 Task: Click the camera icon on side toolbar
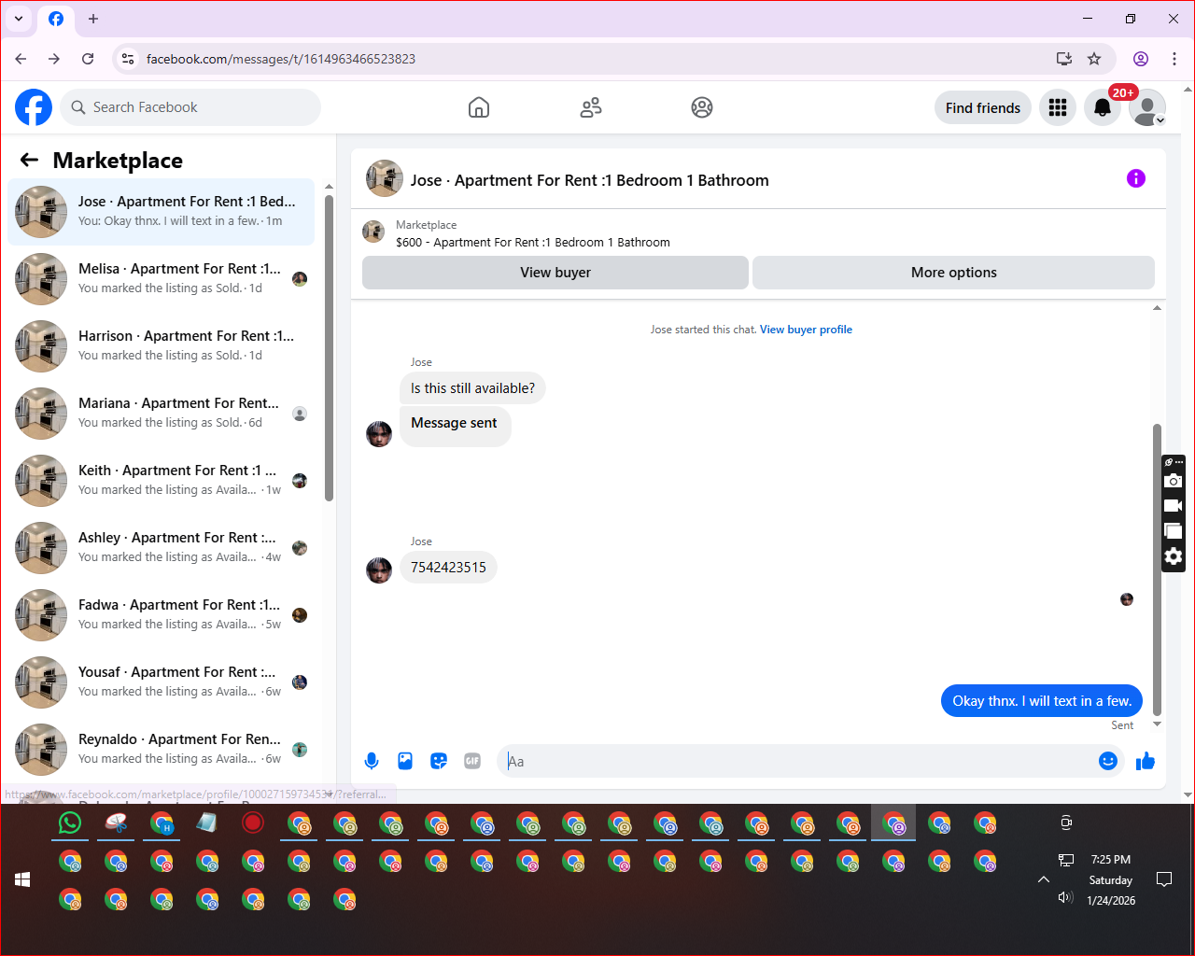1174,481
